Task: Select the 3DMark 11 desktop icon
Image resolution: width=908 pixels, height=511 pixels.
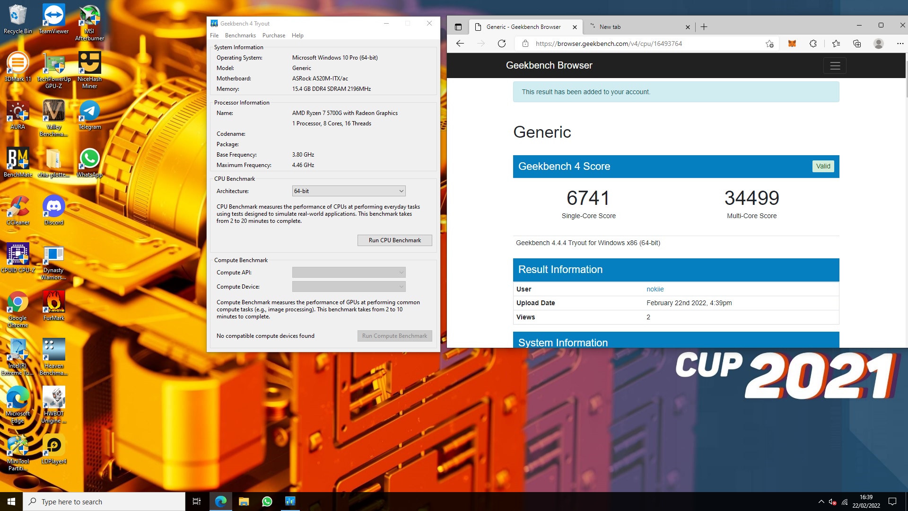Action: click(x=17, y=67)
